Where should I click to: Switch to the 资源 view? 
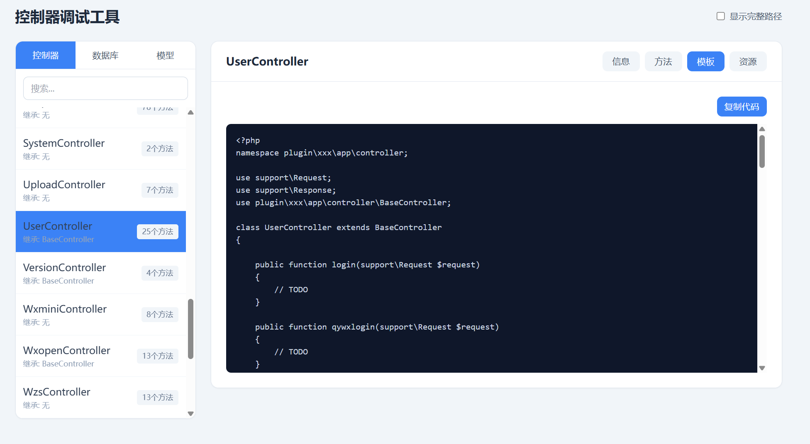tap(748, 61)
